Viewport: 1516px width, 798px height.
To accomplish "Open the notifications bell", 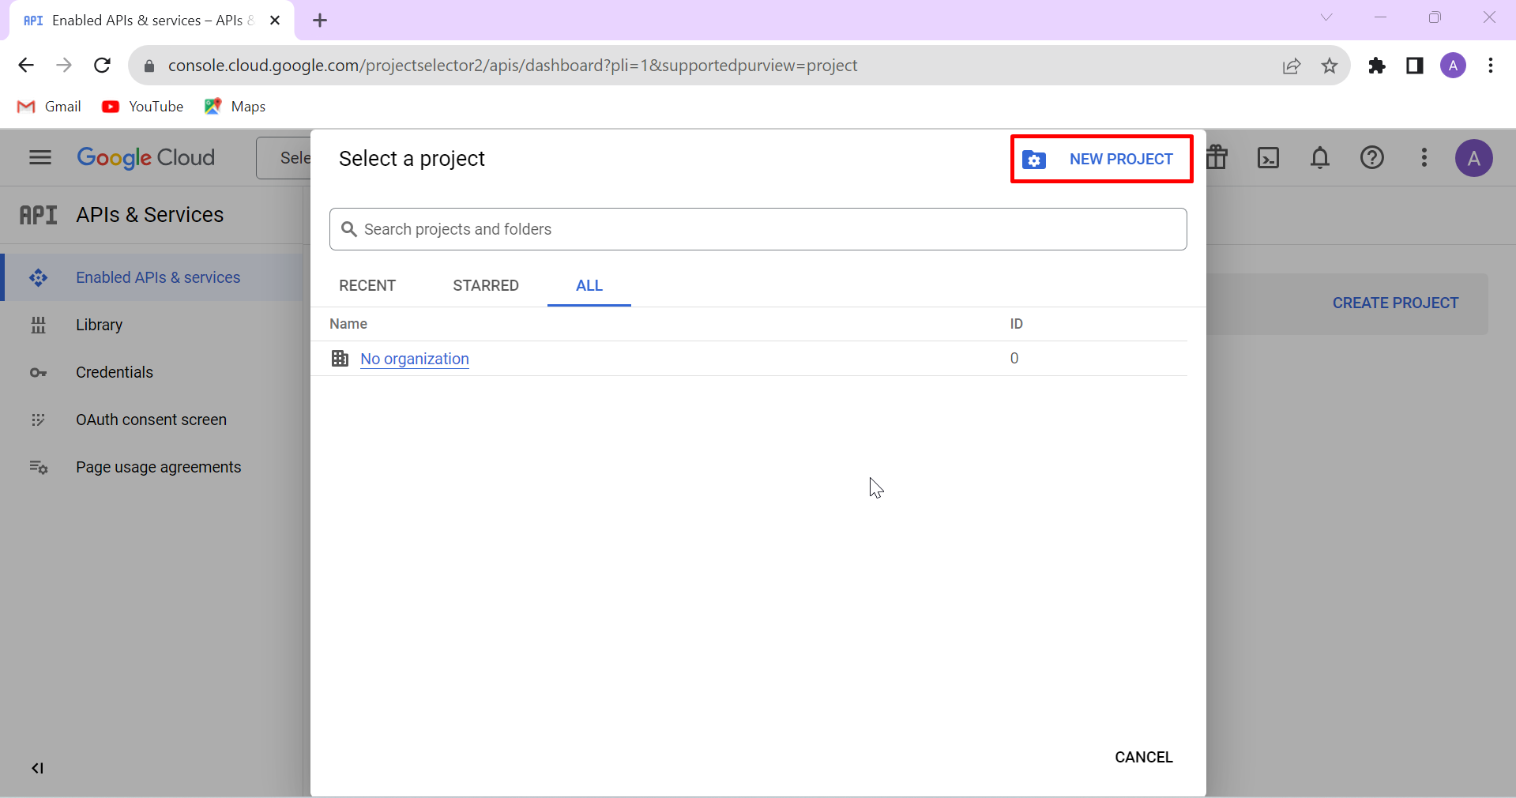I will [x=1320, y=158].
